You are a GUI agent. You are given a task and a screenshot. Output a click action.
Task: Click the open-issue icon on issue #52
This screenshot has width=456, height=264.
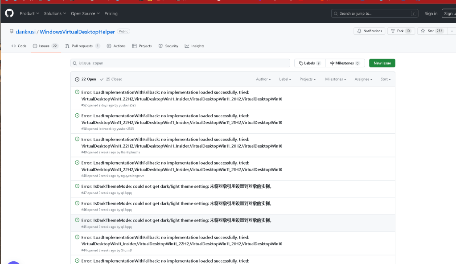77,92
